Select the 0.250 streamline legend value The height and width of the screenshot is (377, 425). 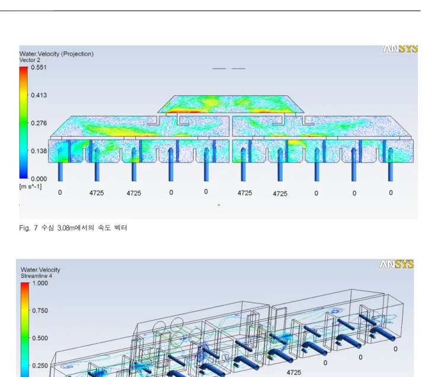[x=40, y=366]
